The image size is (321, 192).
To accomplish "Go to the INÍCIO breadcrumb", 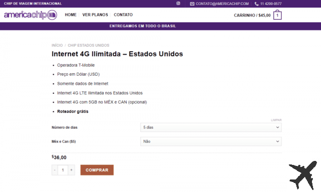I will 57,45.
